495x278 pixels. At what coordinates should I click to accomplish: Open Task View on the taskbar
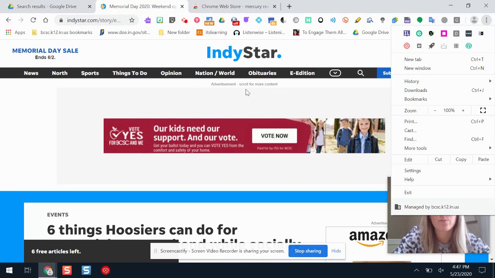[28, 270]
